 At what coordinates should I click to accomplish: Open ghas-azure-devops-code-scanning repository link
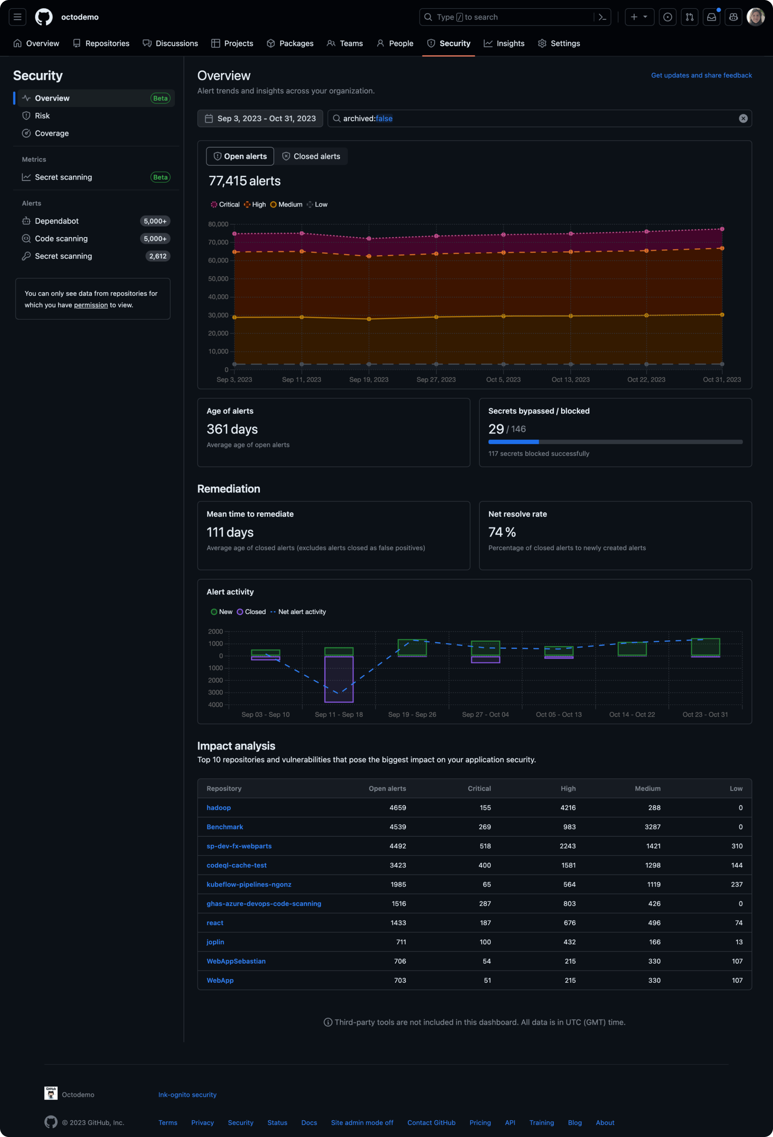[264, 904]
